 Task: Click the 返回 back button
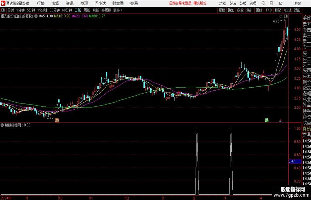tap(297, 10)
